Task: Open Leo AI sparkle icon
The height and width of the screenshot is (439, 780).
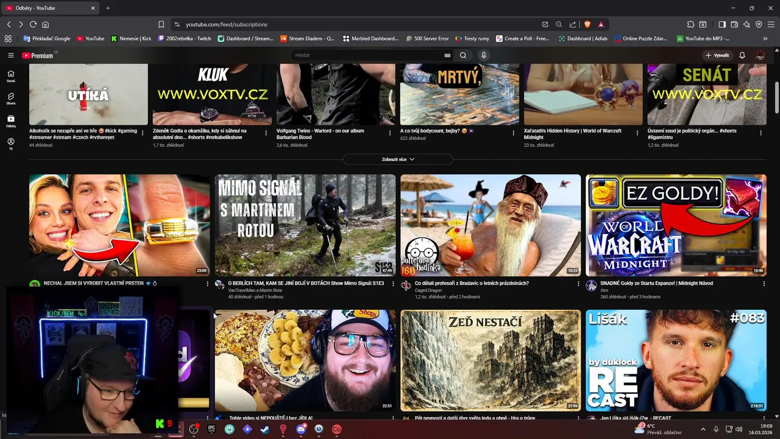Action: pyautogui.click(x=746, y=24)
